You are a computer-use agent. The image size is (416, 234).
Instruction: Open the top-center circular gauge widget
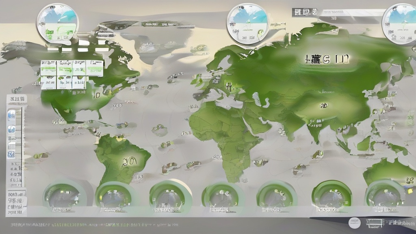247,23
